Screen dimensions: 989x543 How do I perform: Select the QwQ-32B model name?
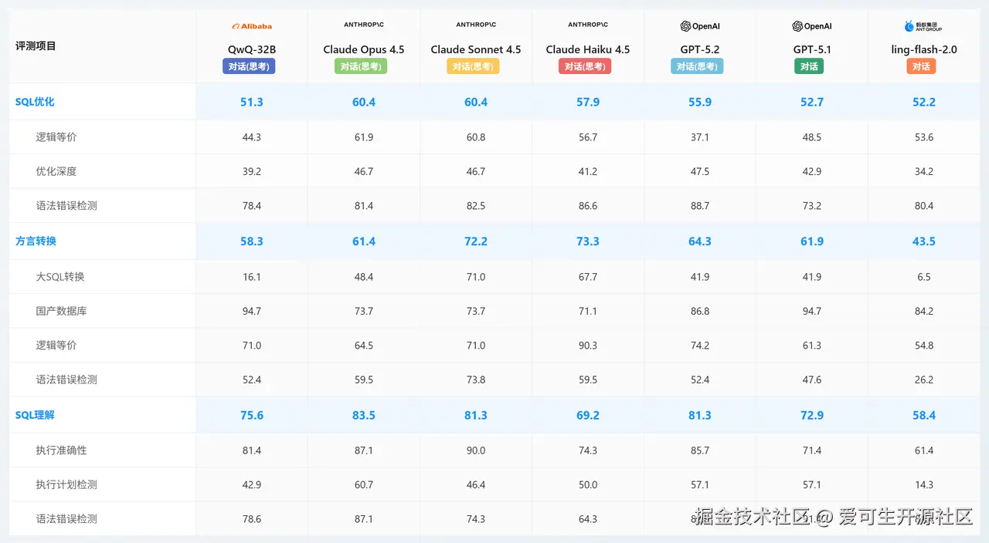coord(252,49)
